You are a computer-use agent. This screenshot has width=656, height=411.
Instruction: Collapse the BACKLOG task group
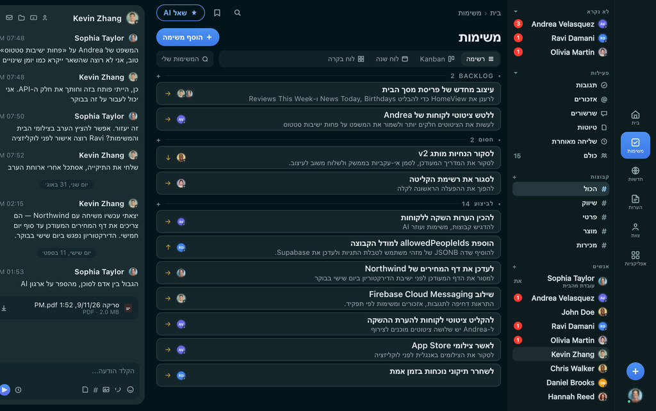pos(499,76)
